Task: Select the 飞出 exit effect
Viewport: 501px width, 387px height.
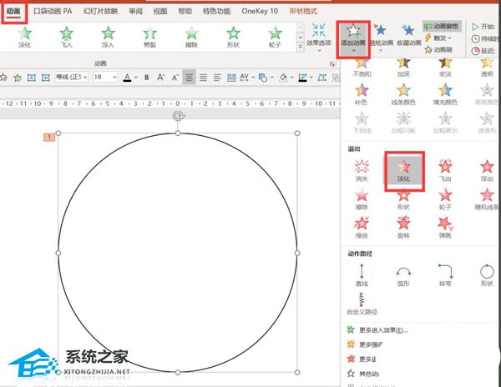Action: [x=445, y=171]
